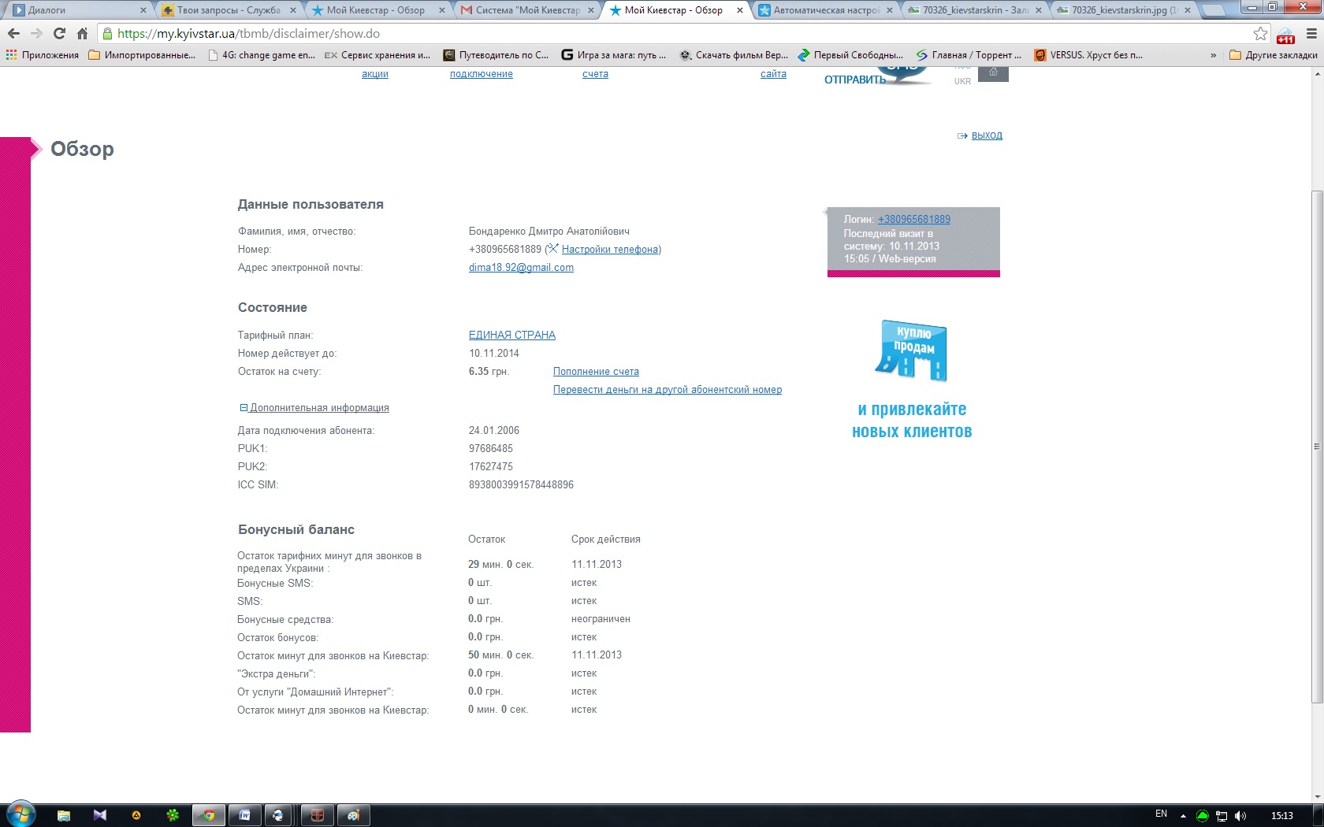The width and height of the screenshot is (1324, 827).
Task: Open the Импортированные bookmarks folder
Action: (x=142, y=55)
